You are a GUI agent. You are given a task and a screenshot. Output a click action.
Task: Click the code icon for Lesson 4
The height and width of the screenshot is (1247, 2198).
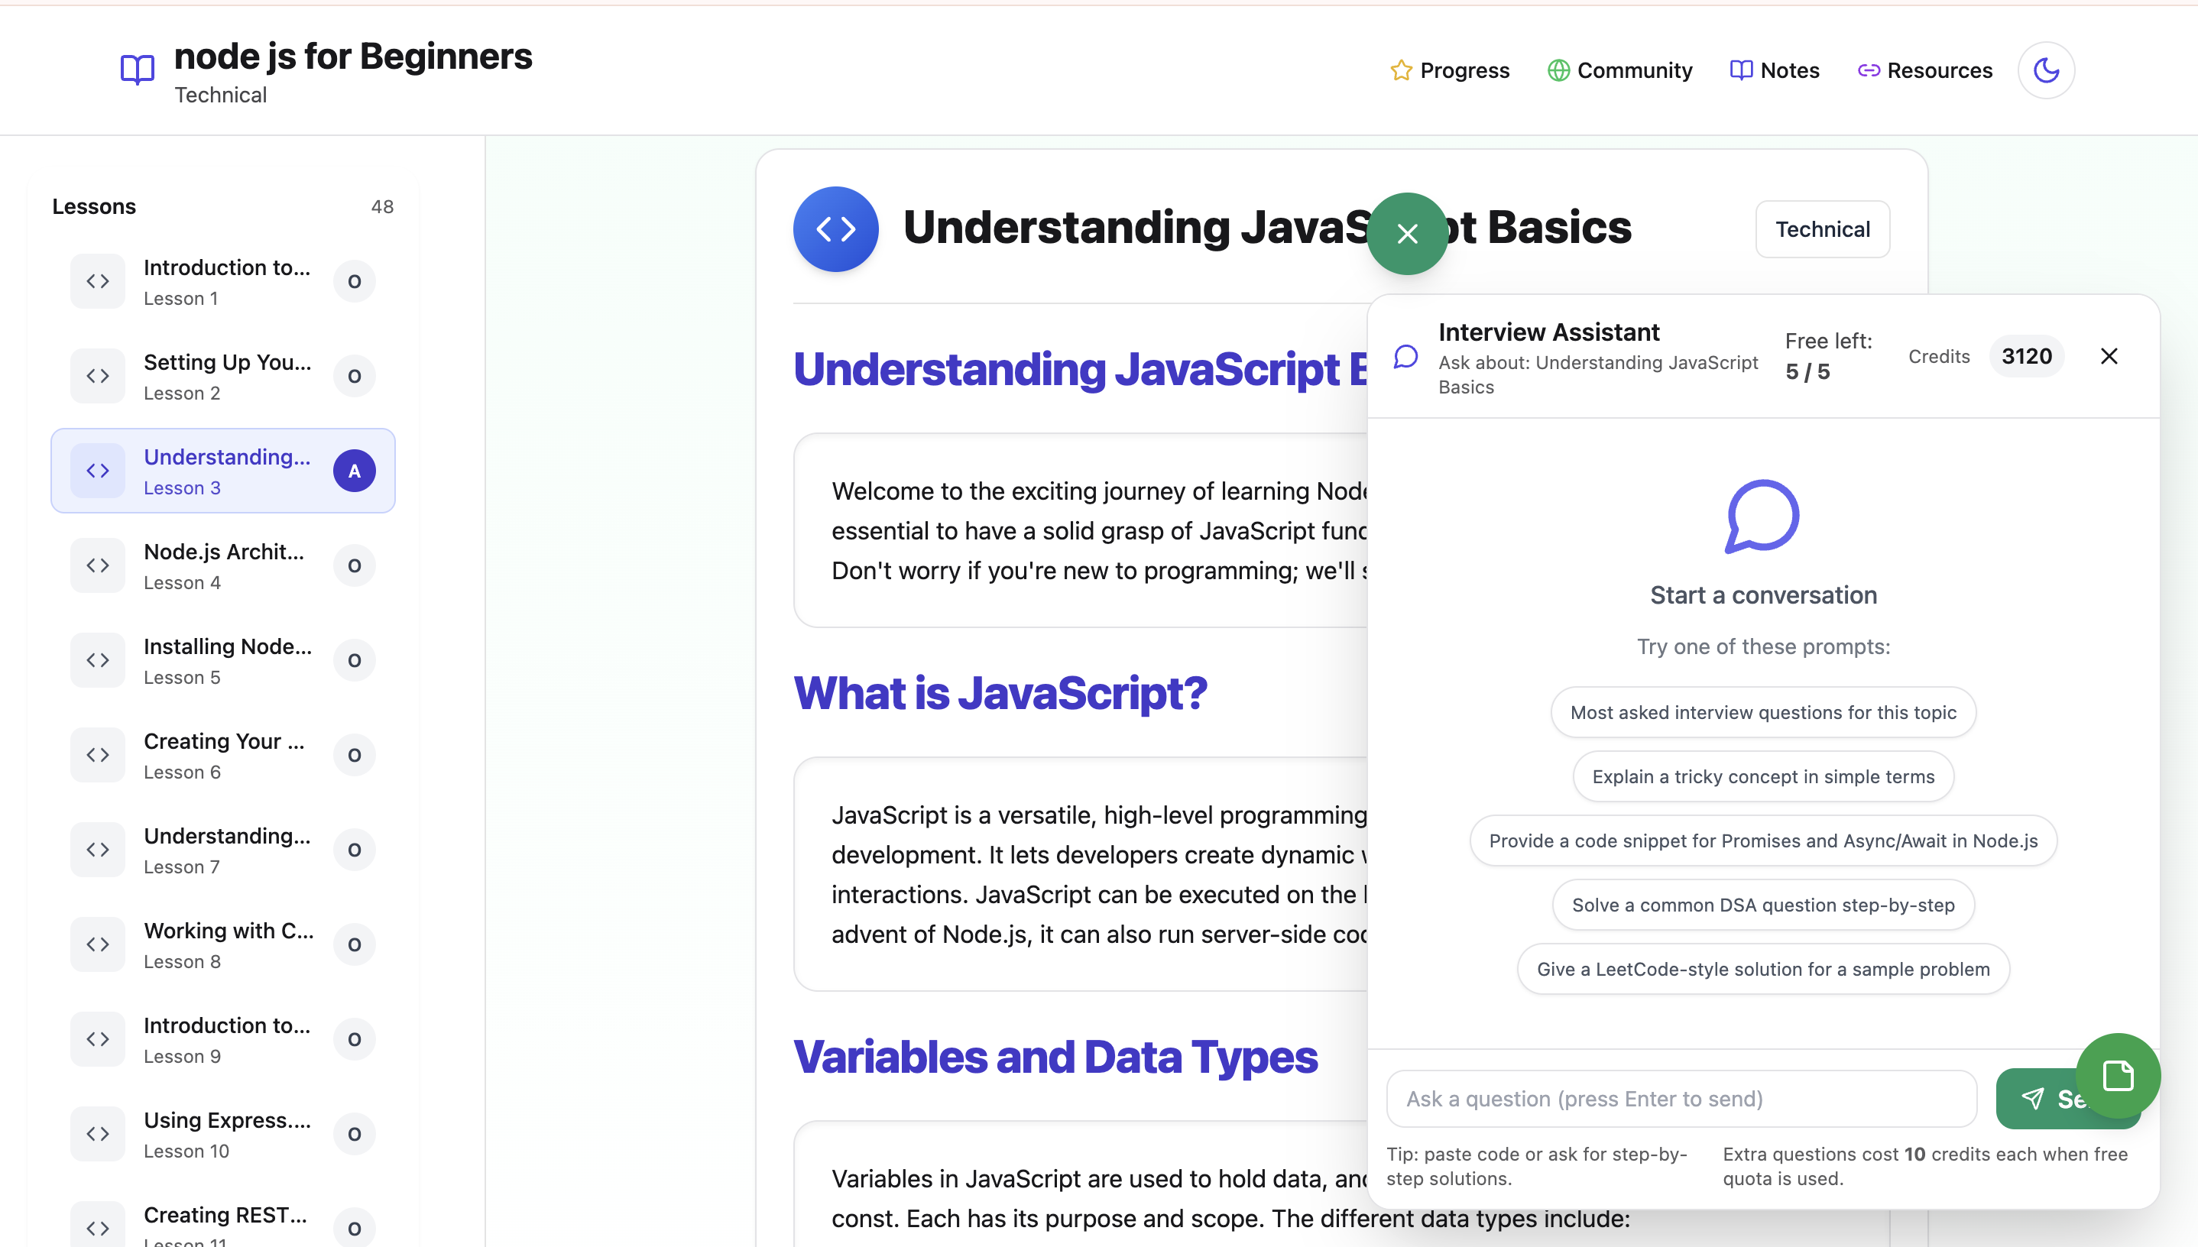[x=98, y=566]
